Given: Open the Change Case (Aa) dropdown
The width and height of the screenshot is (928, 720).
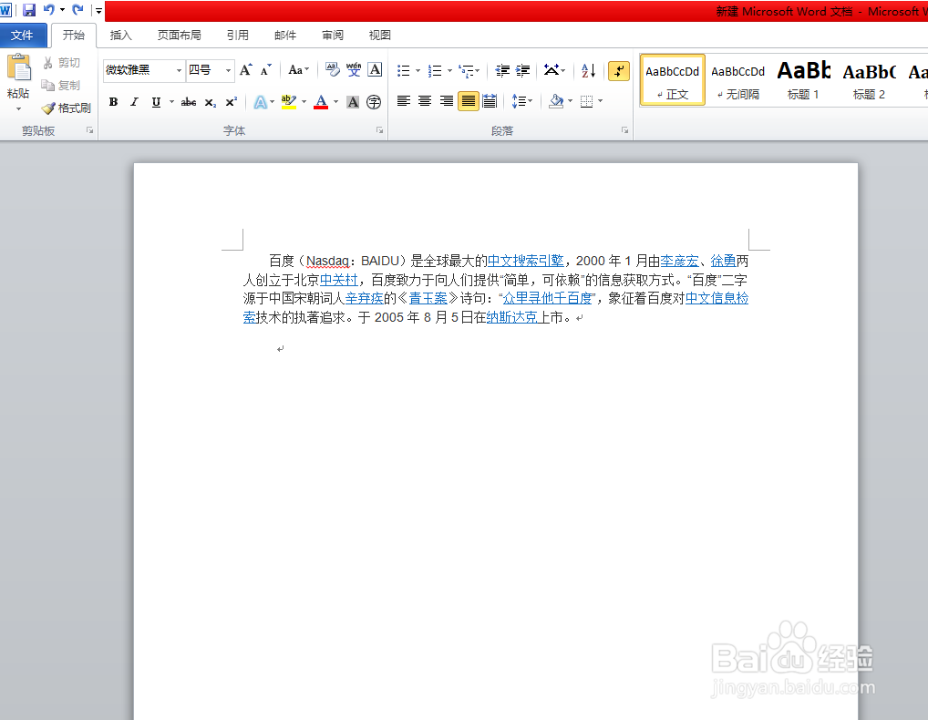Looking at the screenshot, I should (298, 70).
